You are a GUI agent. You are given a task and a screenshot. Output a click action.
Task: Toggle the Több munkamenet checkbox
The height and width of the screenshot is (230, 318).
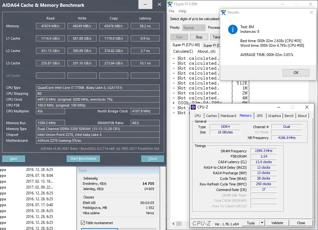tap(83, 223)
